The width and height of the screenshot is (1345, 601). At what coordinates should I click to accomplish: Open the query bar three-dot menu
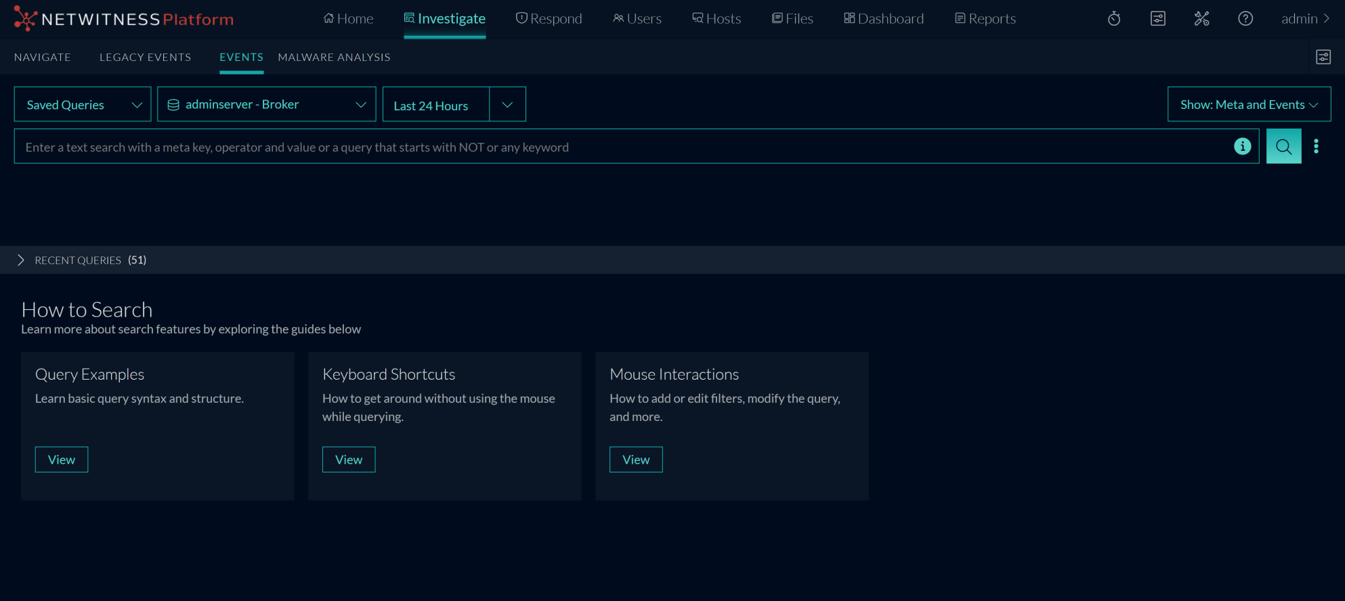click(x=1316, y=146)
